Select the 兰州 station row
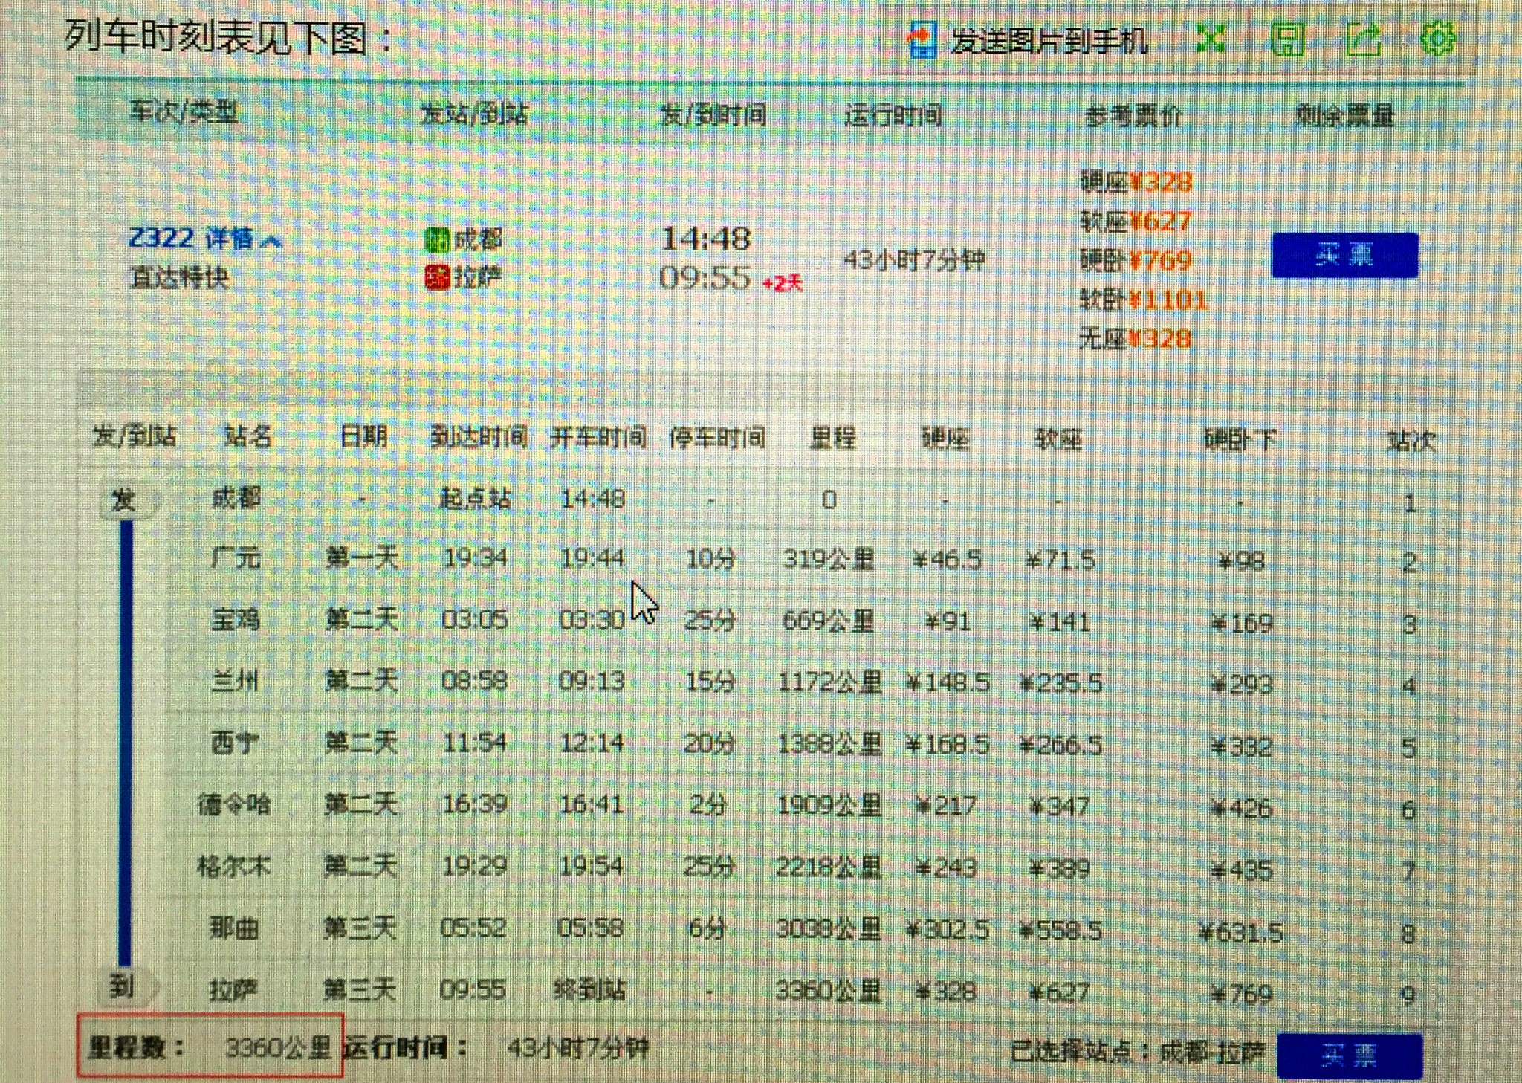1522x1083 pixels. tap(235, 680)
